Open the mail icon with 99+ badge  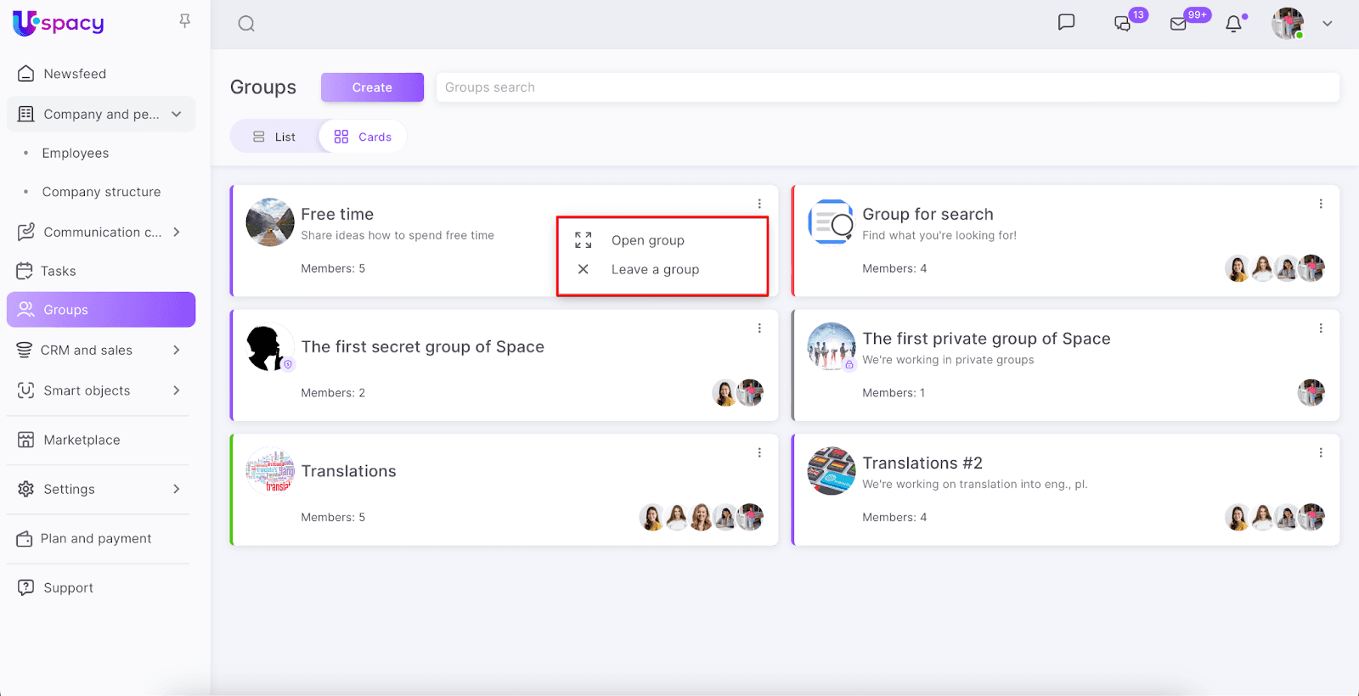(1179, 24)
